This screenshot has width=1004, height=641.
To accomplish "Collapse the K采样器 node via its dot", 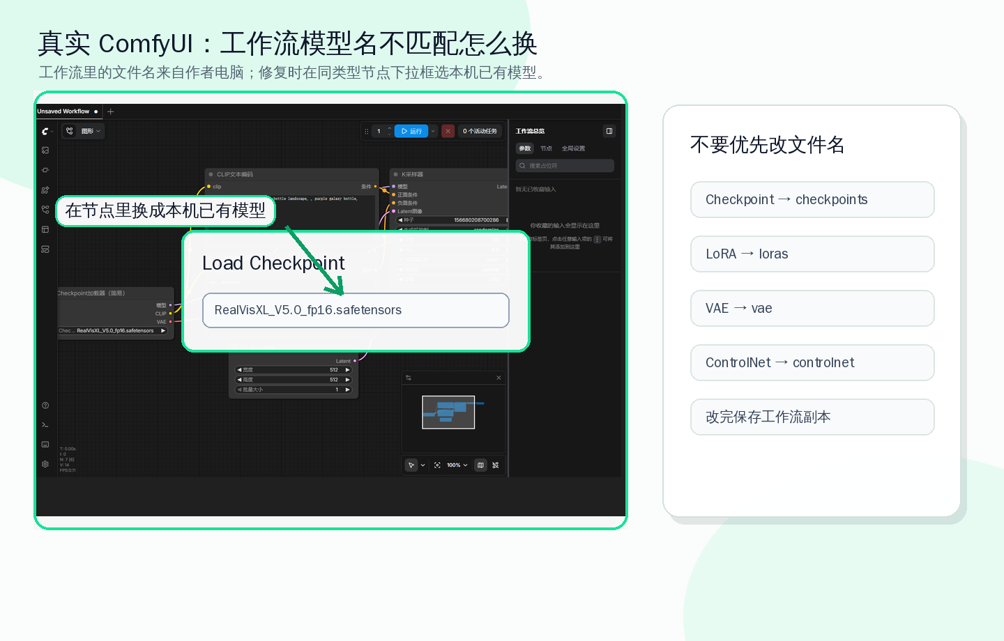I will (x=395, y=174).
